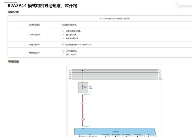Viewport: 192px width, 137px height.
Task: Select the 故障码说明 section title
Action: pyautogui.click(x=13, y=12)
